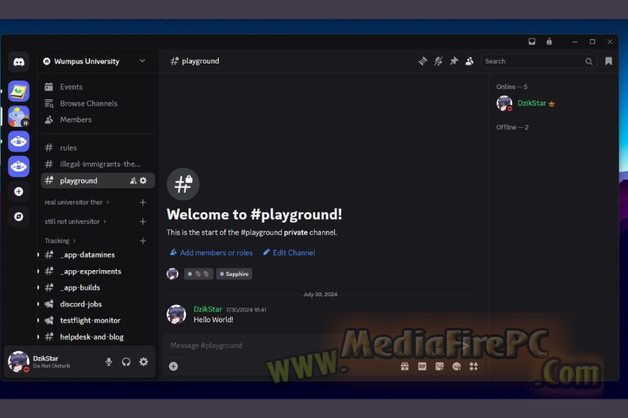This screenshot has width=628, height=418.
Task: Click the bug debug icon in title bar
Action: (549, 42)
